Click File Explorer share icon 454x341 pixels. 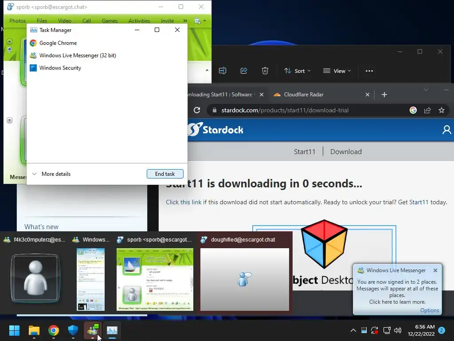coord(244,71)
